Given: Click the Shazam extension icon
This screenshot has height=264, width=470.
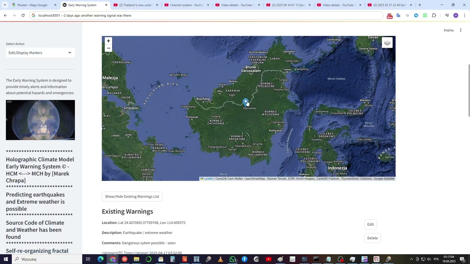Looking at the screenshot, I should (416, 15).
